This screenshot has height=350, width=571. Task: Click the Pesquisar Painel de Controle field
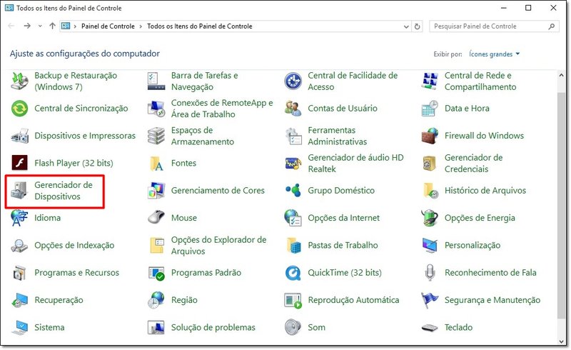pos(494,26)
